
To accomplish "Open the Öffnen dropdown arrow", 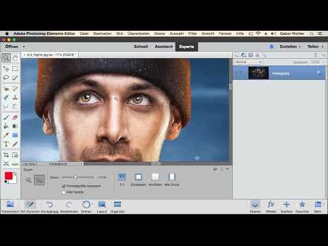I will tap(24, 46).
